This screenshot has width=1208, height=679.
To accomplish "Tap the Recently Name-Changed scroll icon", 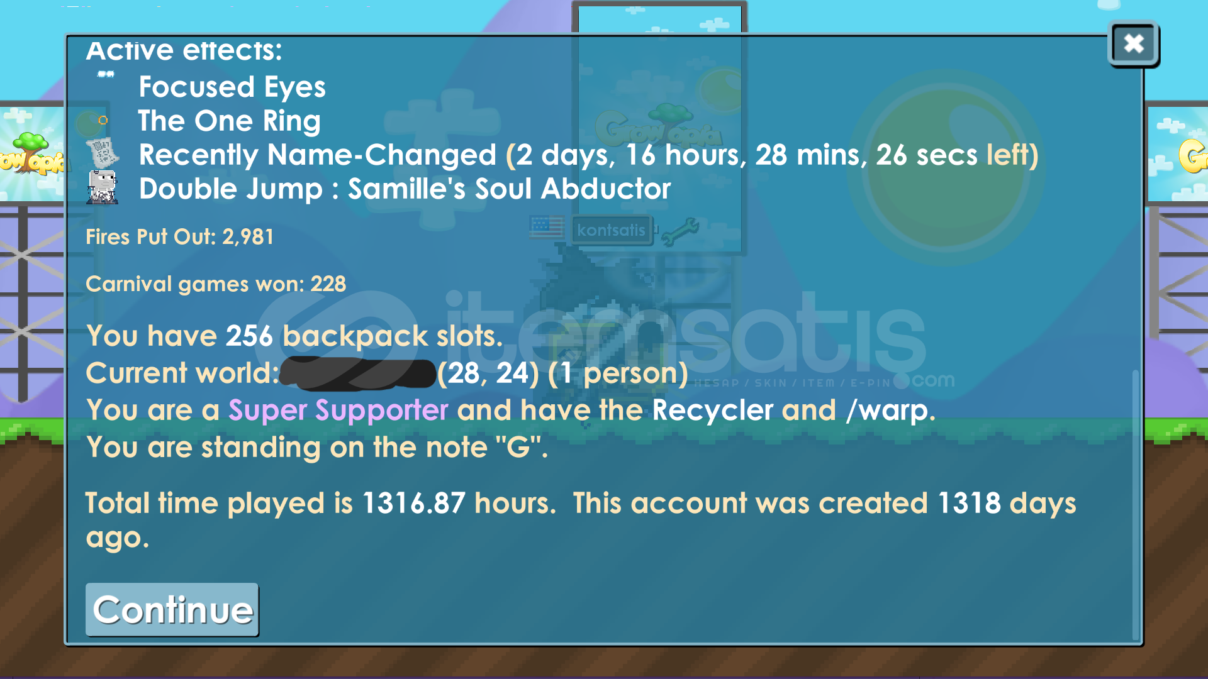I will [x=102, y=153].
